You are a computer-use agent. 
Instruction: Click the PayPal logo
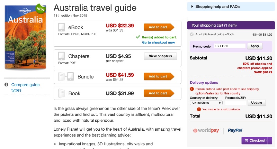235,130
